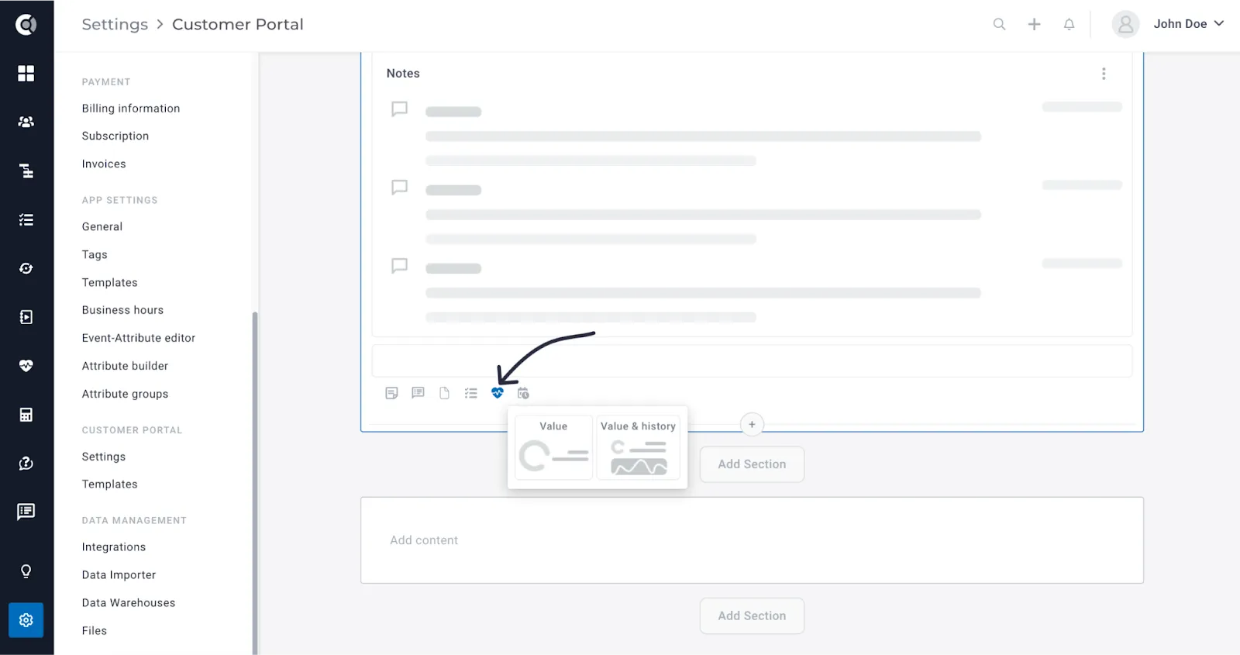Click the John Doe profile avatar
1240x655 pixels.
1126,24
